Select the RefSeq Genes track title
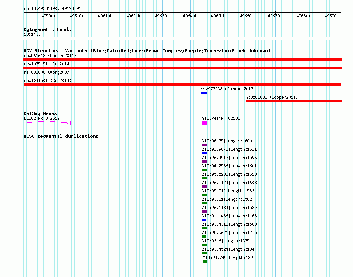 click(40, 113)
